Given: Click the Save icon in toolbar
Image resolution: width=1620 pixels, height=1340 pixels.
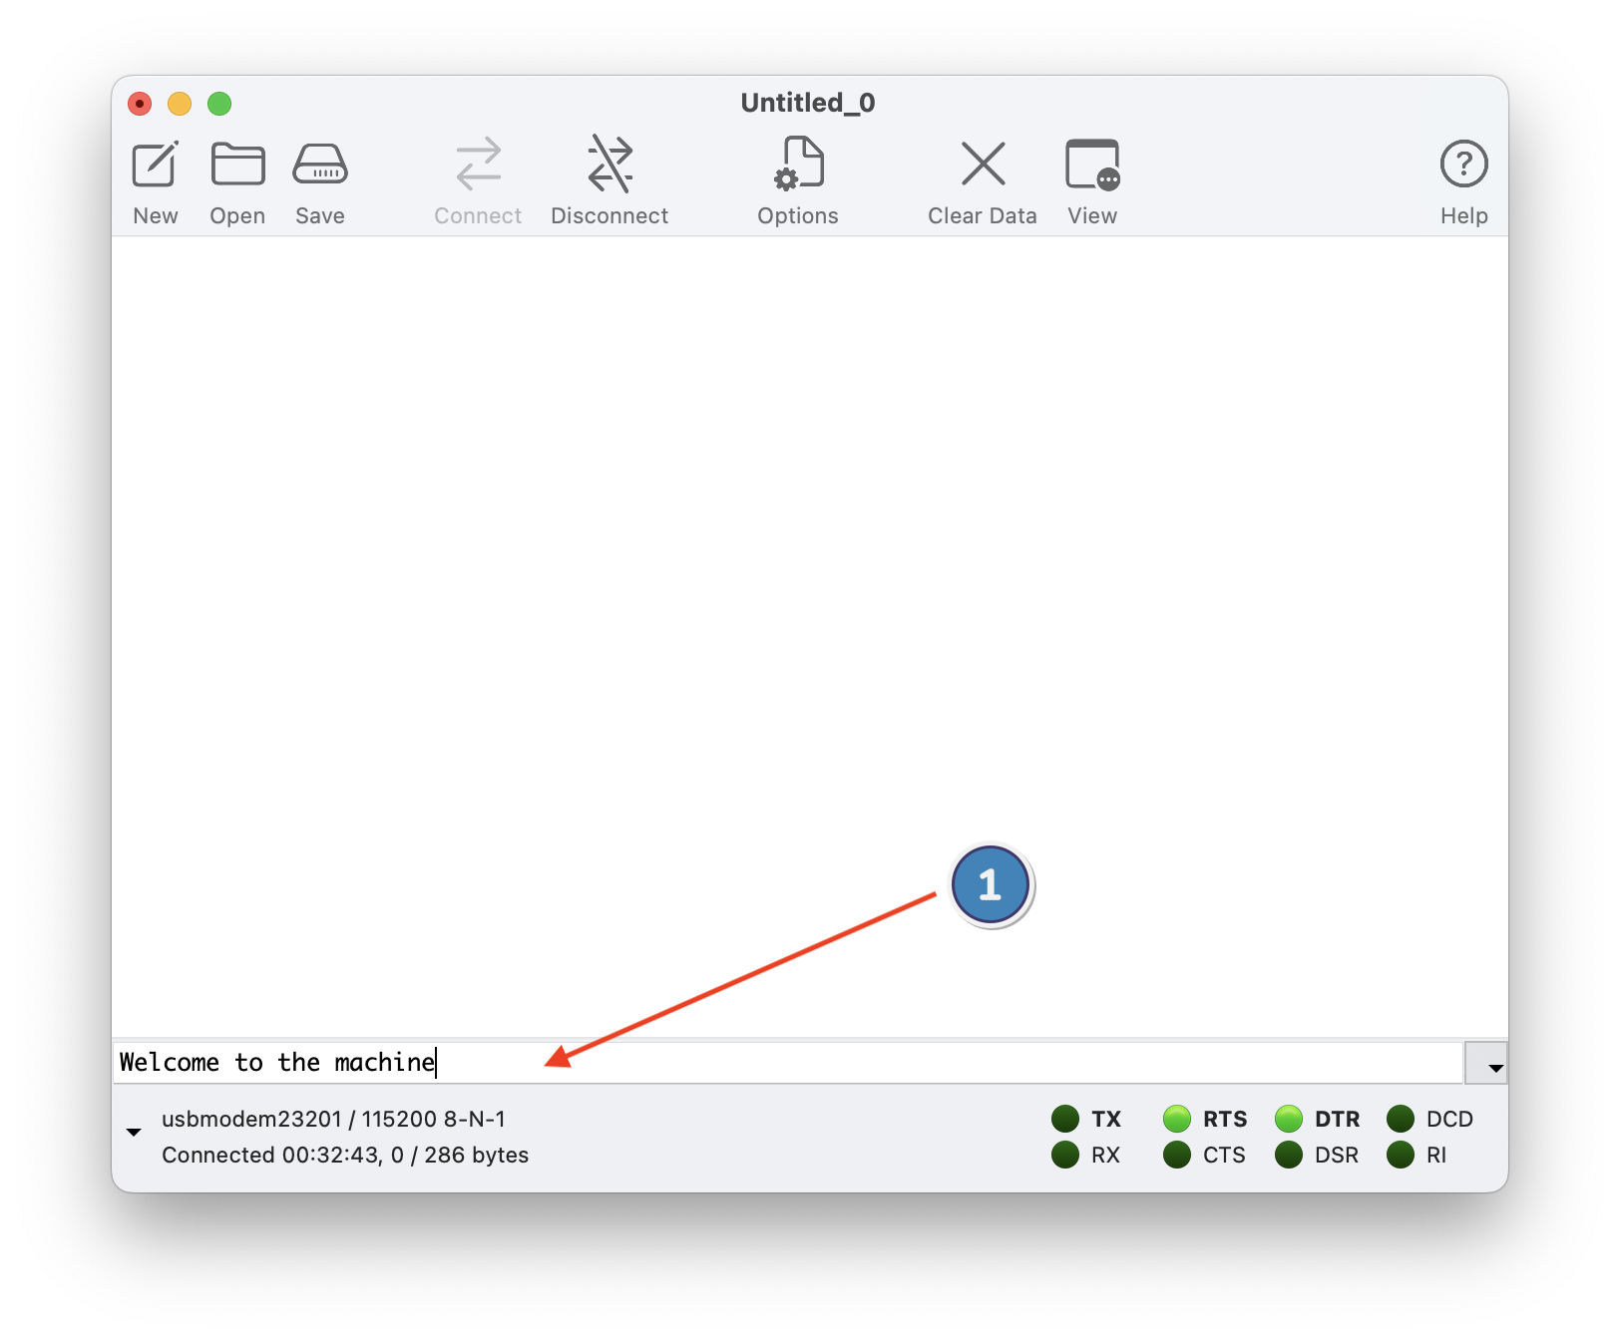Looking at the screenshot, I should (x=319, y=166).
